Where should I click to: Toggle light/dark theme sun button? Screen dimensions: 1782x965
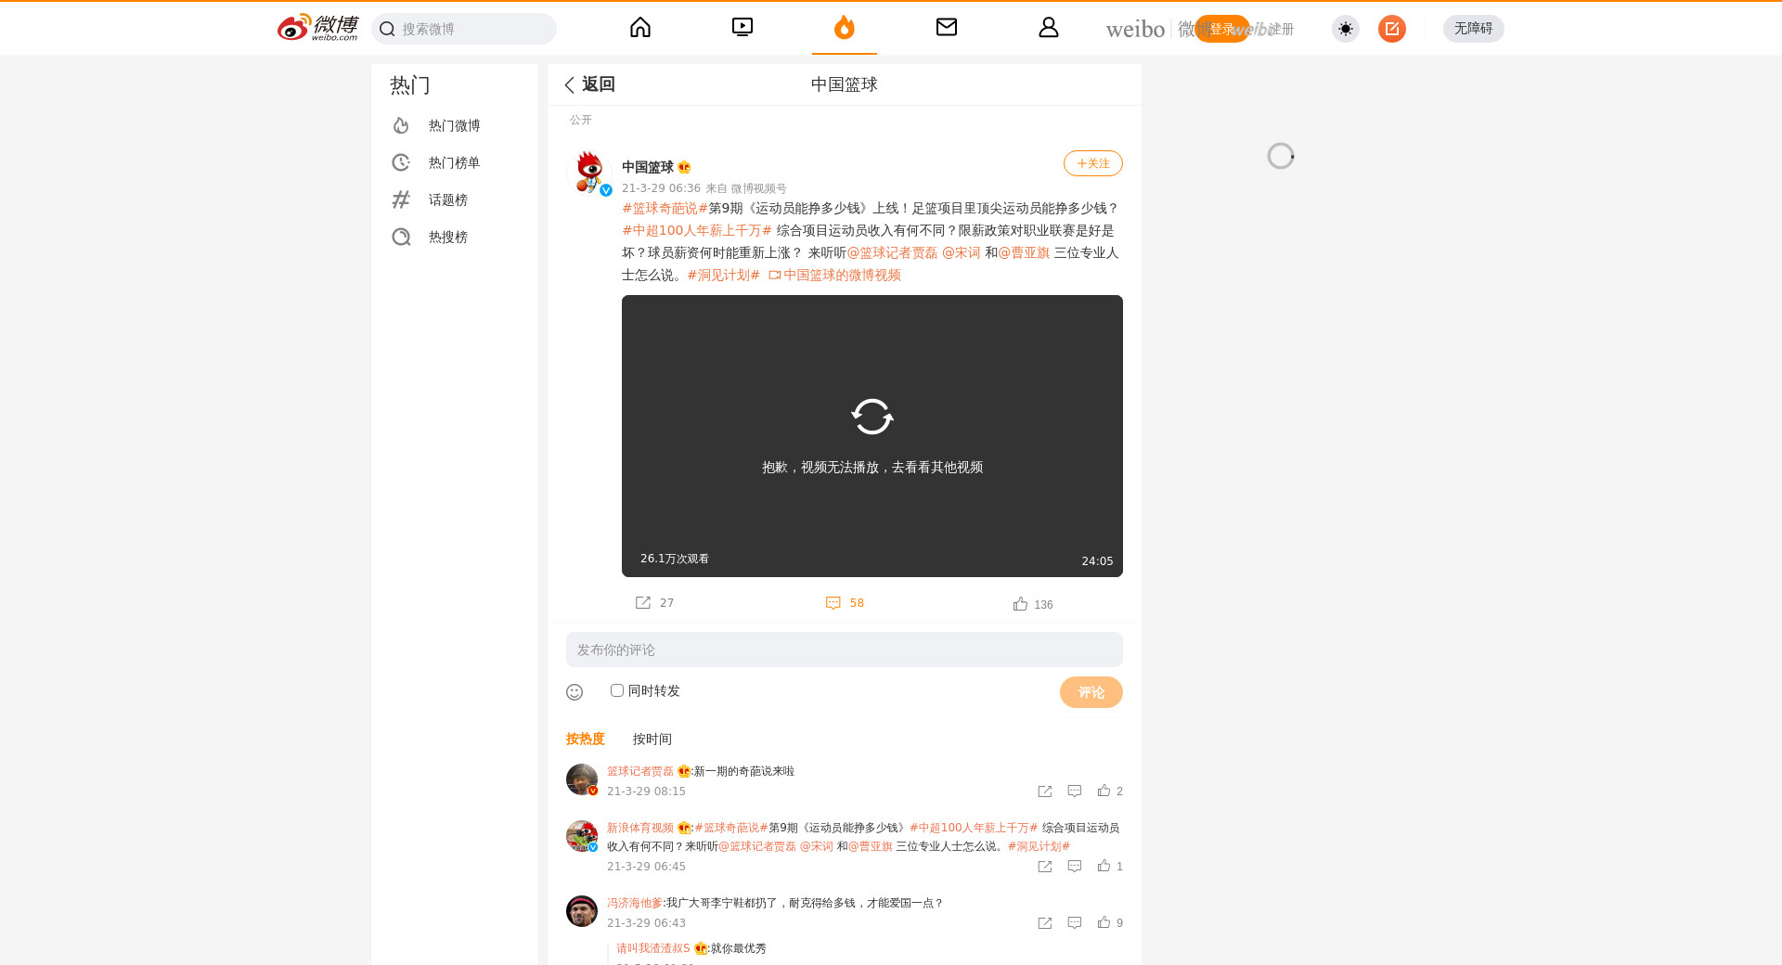point(1345,29)
